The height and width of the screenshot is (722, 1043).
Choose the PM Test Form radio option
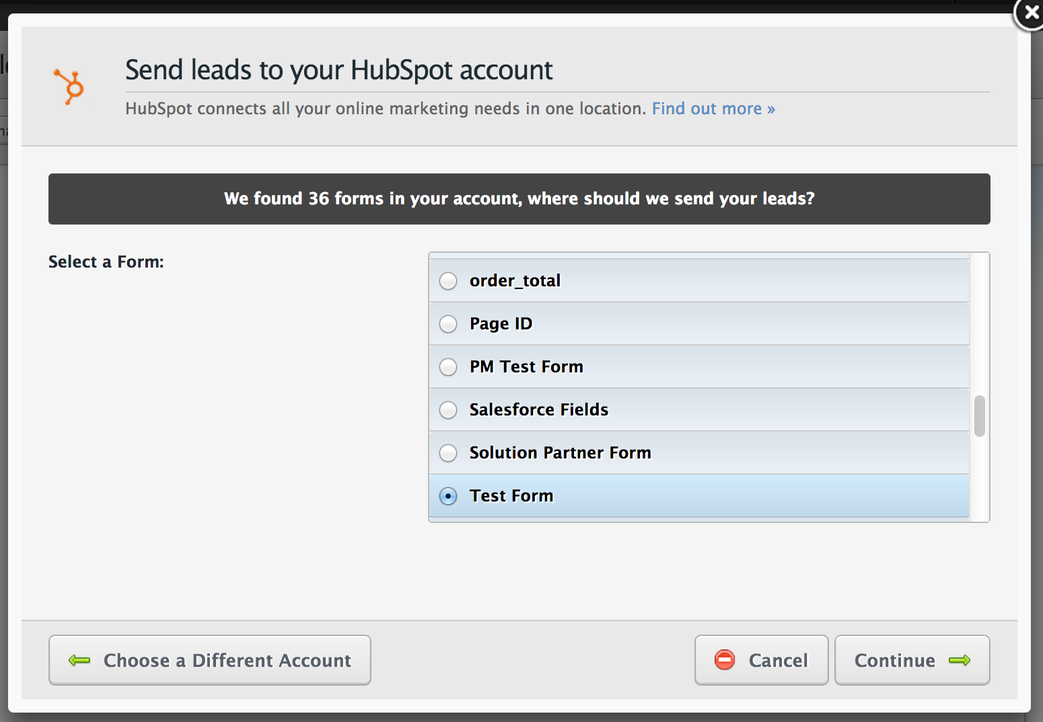click(x=448, y=367)
